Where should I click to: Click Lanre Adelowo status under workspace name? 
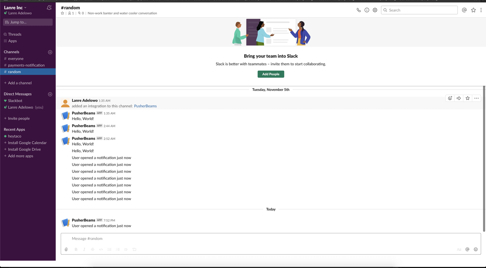point(18,13)
